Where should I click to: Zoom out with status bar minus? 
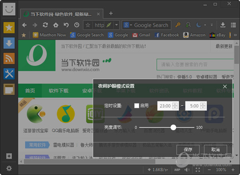pos(209,170)
